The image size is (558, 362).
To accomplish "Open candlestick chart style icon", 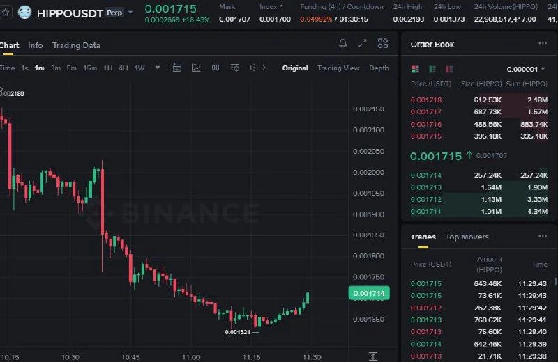I will [216, 68].
